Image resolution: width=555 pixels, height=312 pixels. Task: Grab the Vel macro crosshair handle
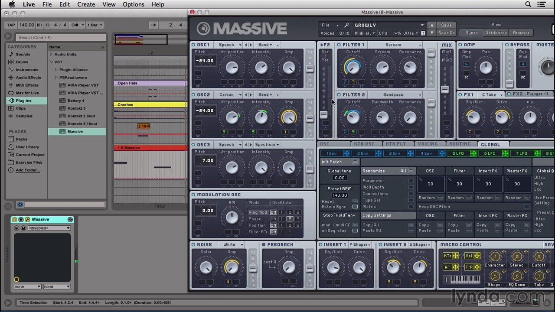tap(477, 256)
